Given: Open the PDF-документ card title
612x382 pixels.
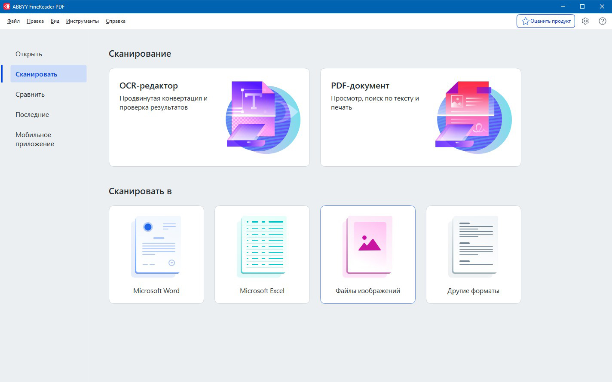Looking at the screenshot, I should [x=360, y=86].
